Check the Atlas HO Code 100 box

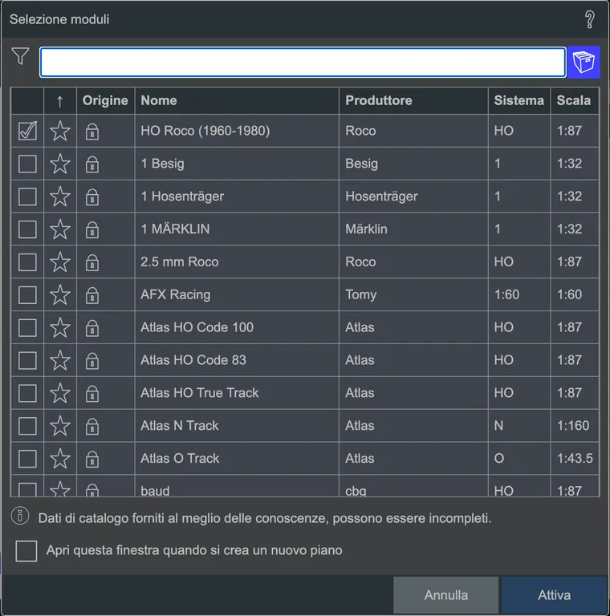coord(27,327)
